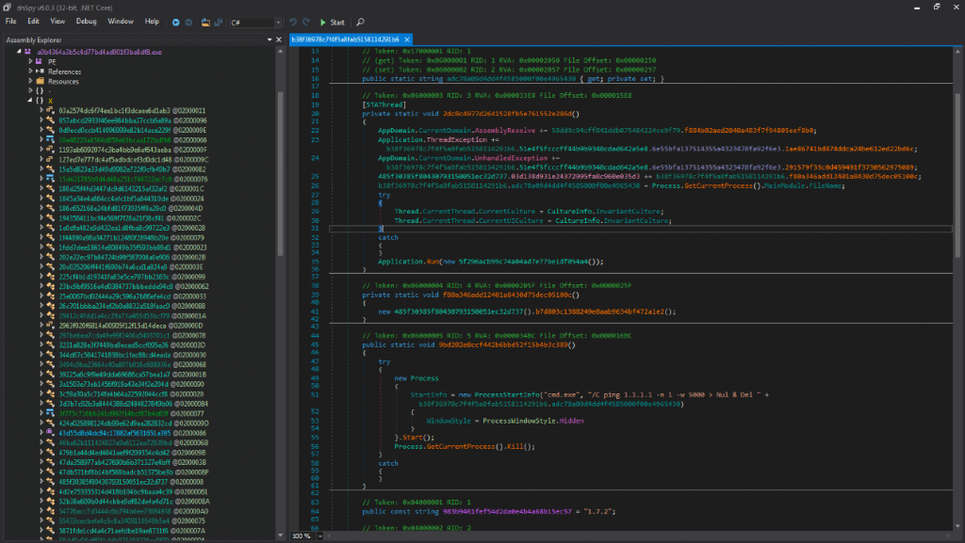Expand the PE tree node
Screen dimensions: 965x543
pos(30,61)
